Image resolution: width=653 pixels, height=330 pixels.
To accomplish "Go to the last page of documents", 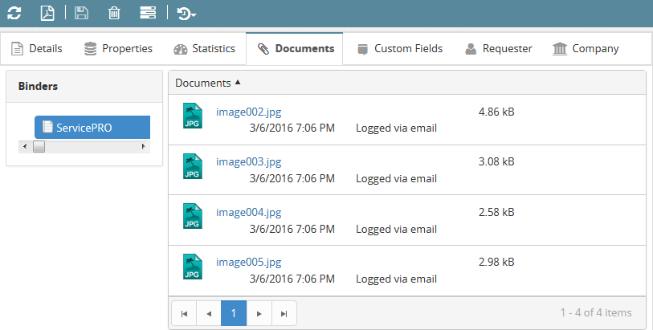I will point(284,313).
